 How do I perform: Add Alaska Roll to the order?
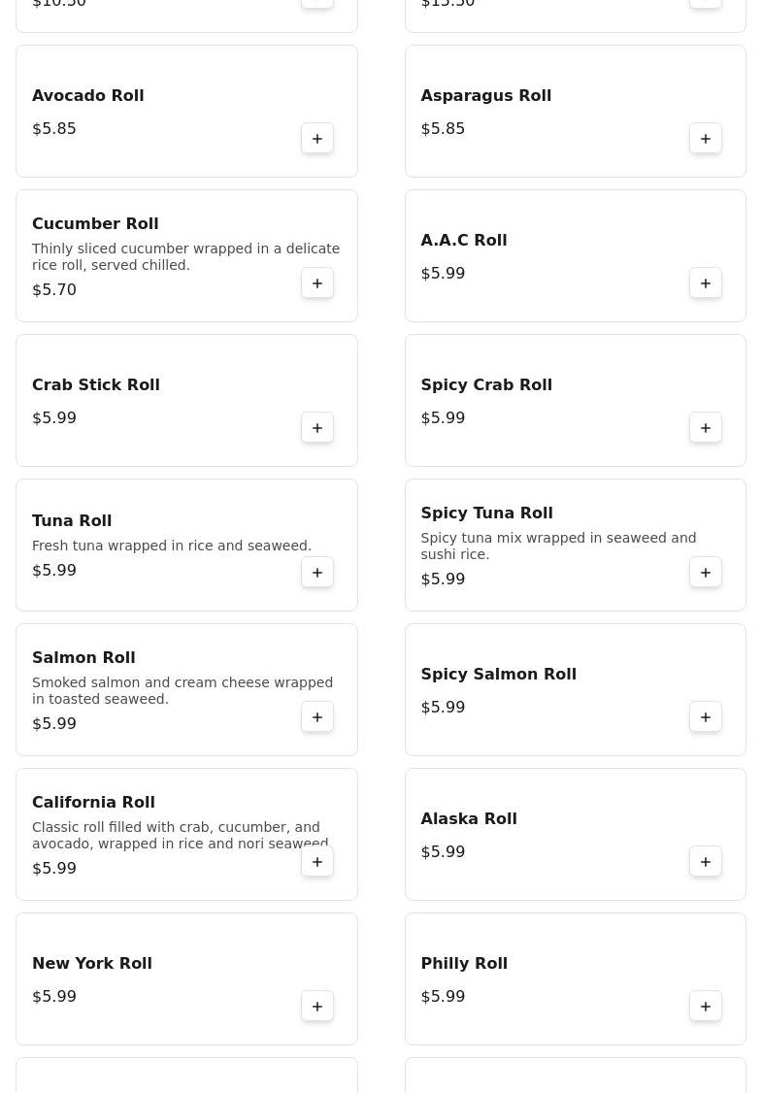(x=706, y=862)
